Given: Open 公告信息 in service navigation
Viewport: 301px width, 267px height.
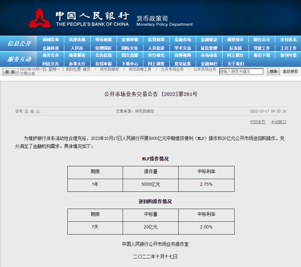Looking at the screenshot, I should pos(103,55).
